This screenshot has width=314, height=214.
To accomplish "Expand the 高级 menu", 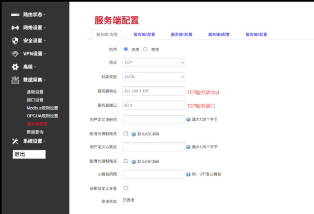I will click(x=29, y=67).
